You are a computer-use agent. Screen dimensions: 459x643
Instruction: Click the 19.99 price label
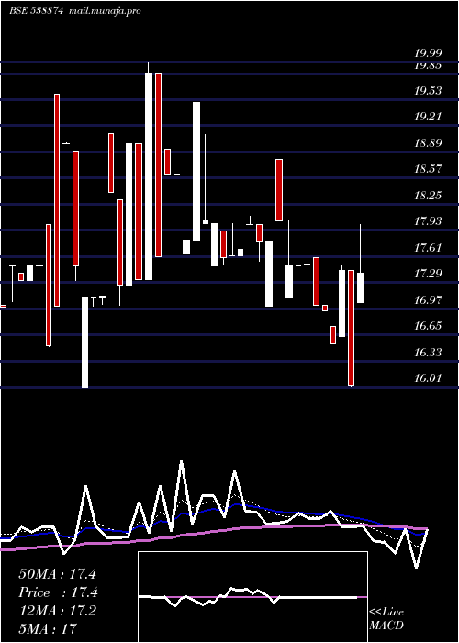[428, 53]
